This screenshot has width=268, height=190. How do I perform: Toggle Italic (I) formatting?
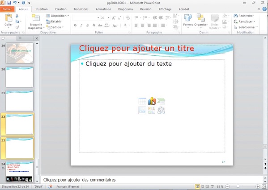coord(81,25)
